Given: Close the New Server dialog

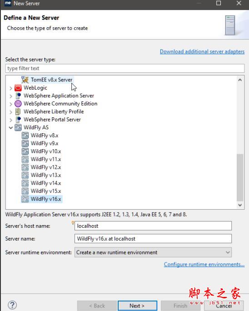Looking at the screenshot, I should pyautogui.click(x=239, y=3).
